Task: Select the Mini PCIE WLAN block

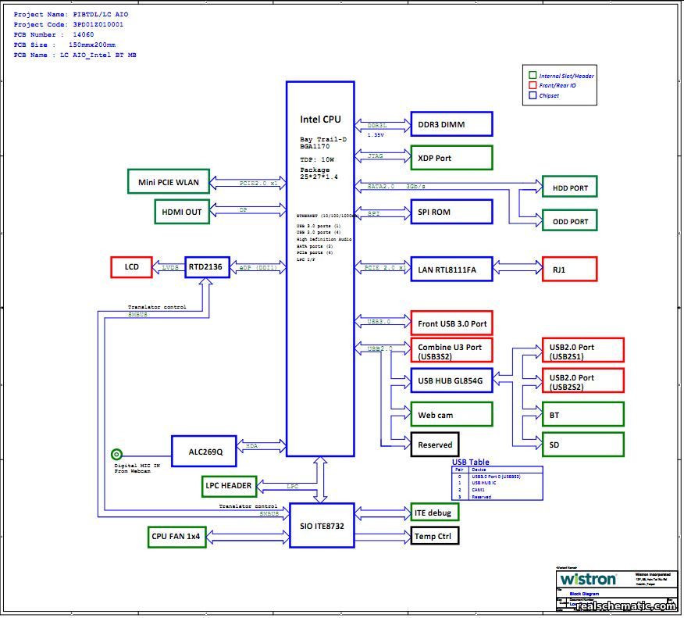Action: pyautogui.click(x=169, y=183)
